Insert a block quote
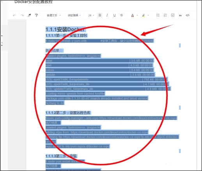Image resolution: width=202 pixels, height=171 pixels. pyautogui.click(x=180, y=15)
